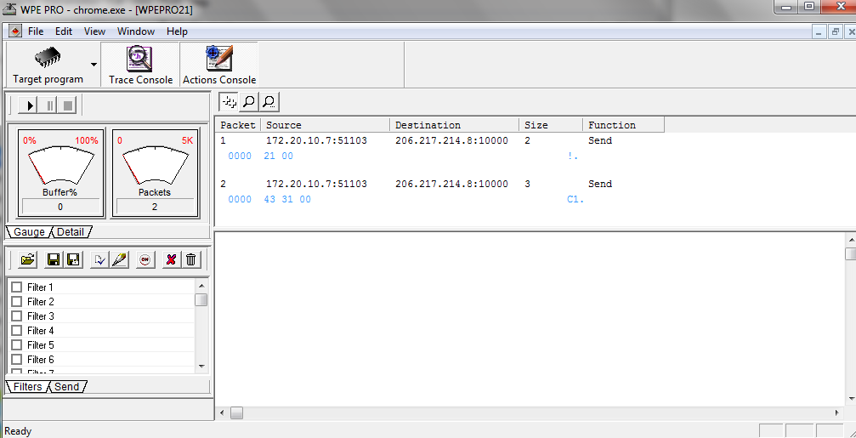
Task: Stop logging with the stop button
Action: (x=68, y=105)
